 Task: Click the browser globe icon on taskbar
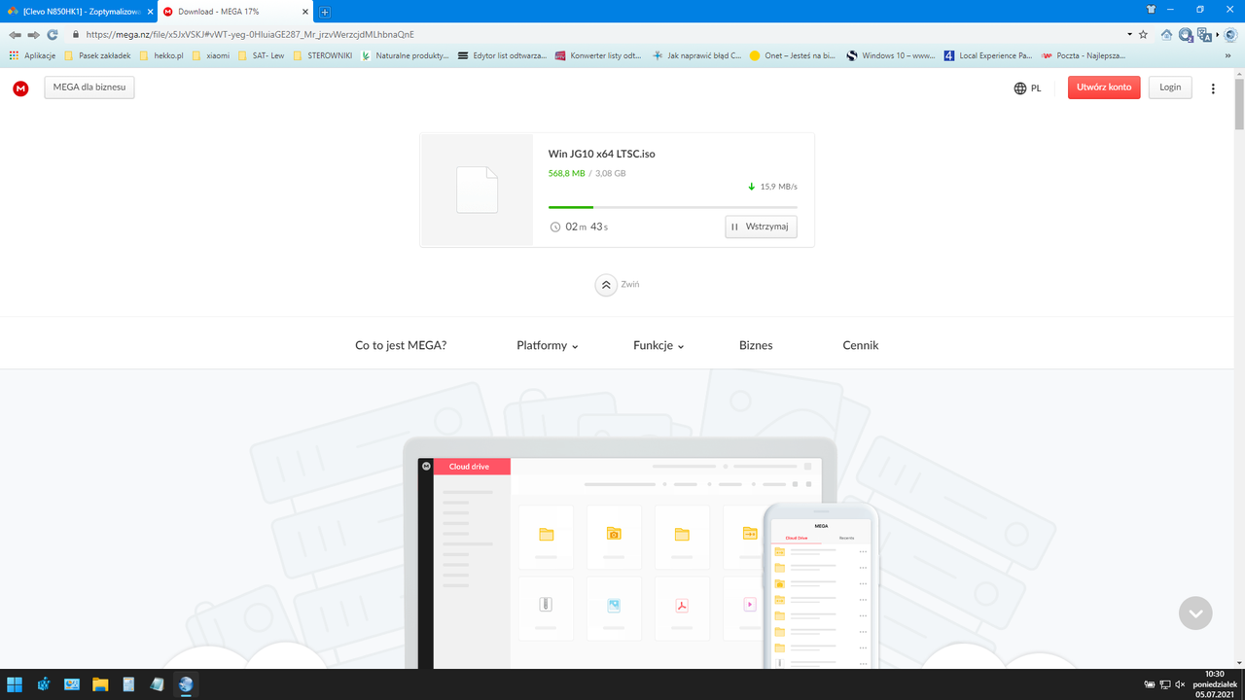[x=186, y=684]
